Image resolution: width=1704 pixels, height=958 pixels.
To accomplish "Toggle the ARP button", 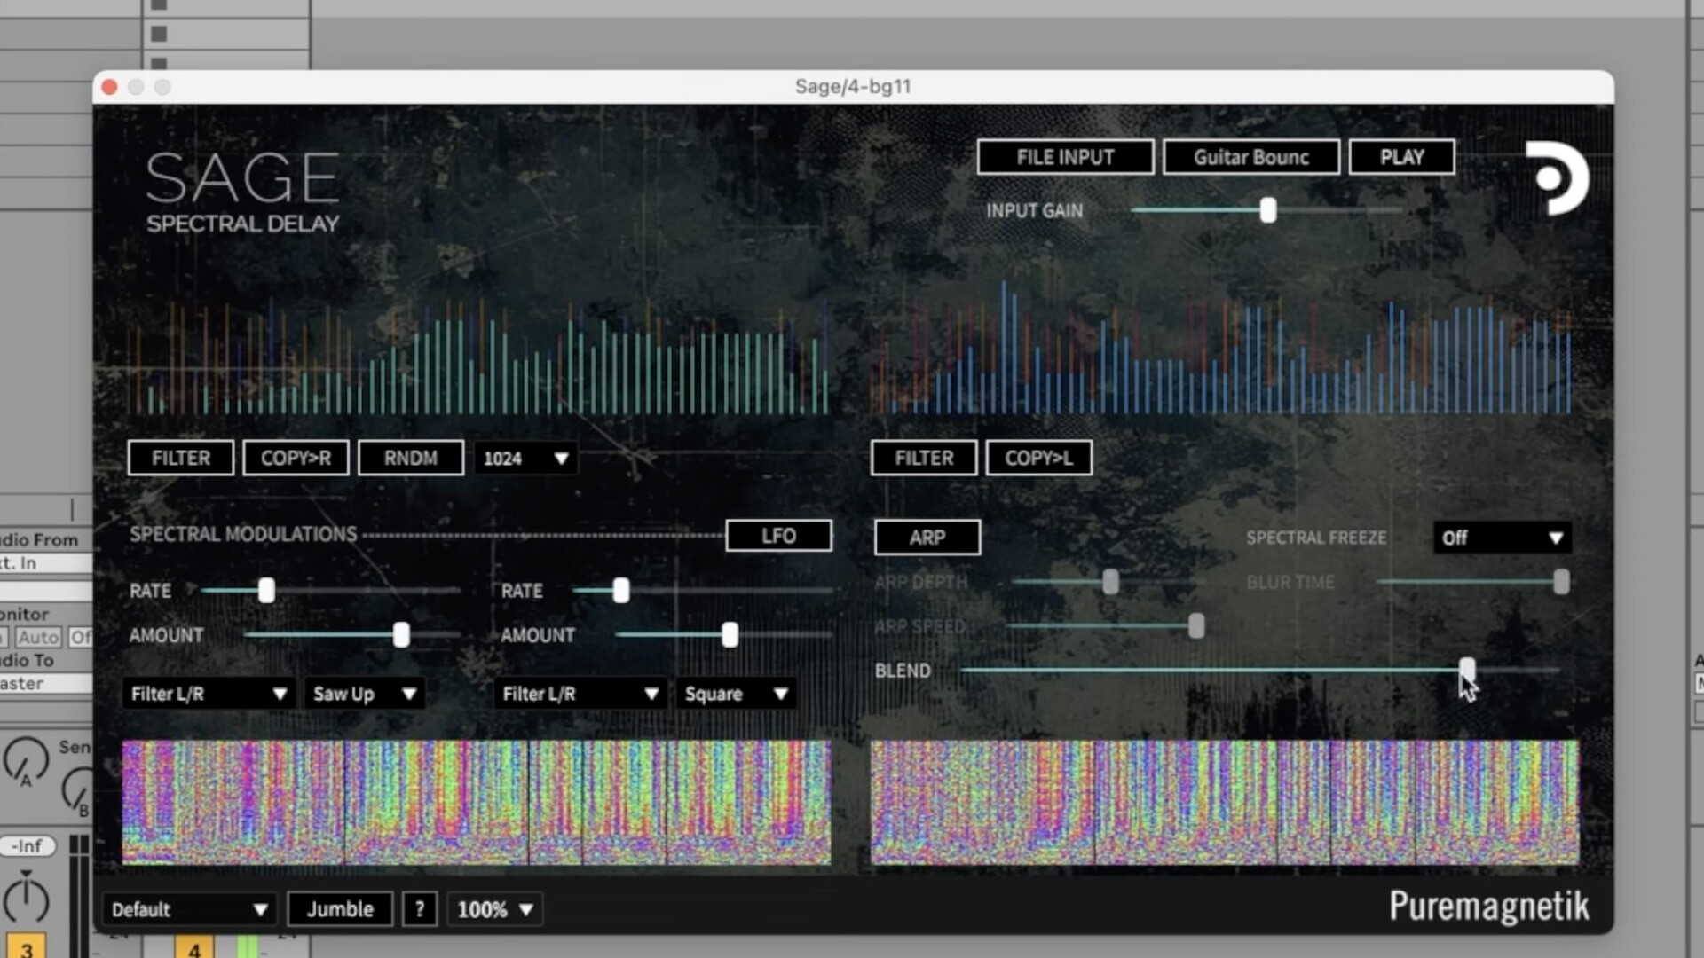I will (927, 538).
